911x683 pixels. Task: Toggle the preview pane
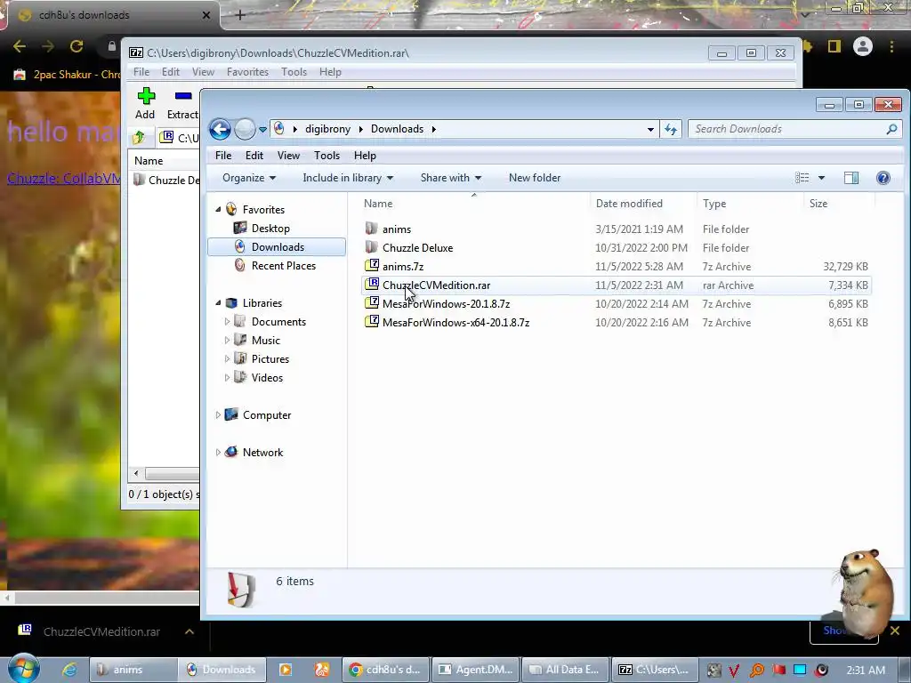tap(851, 178)
